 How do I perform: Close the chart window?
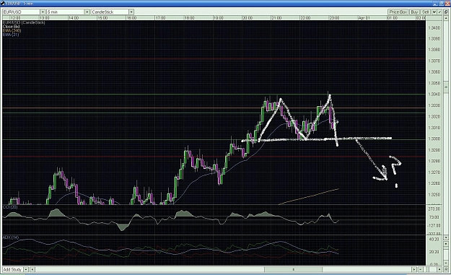tap(447, 3)
